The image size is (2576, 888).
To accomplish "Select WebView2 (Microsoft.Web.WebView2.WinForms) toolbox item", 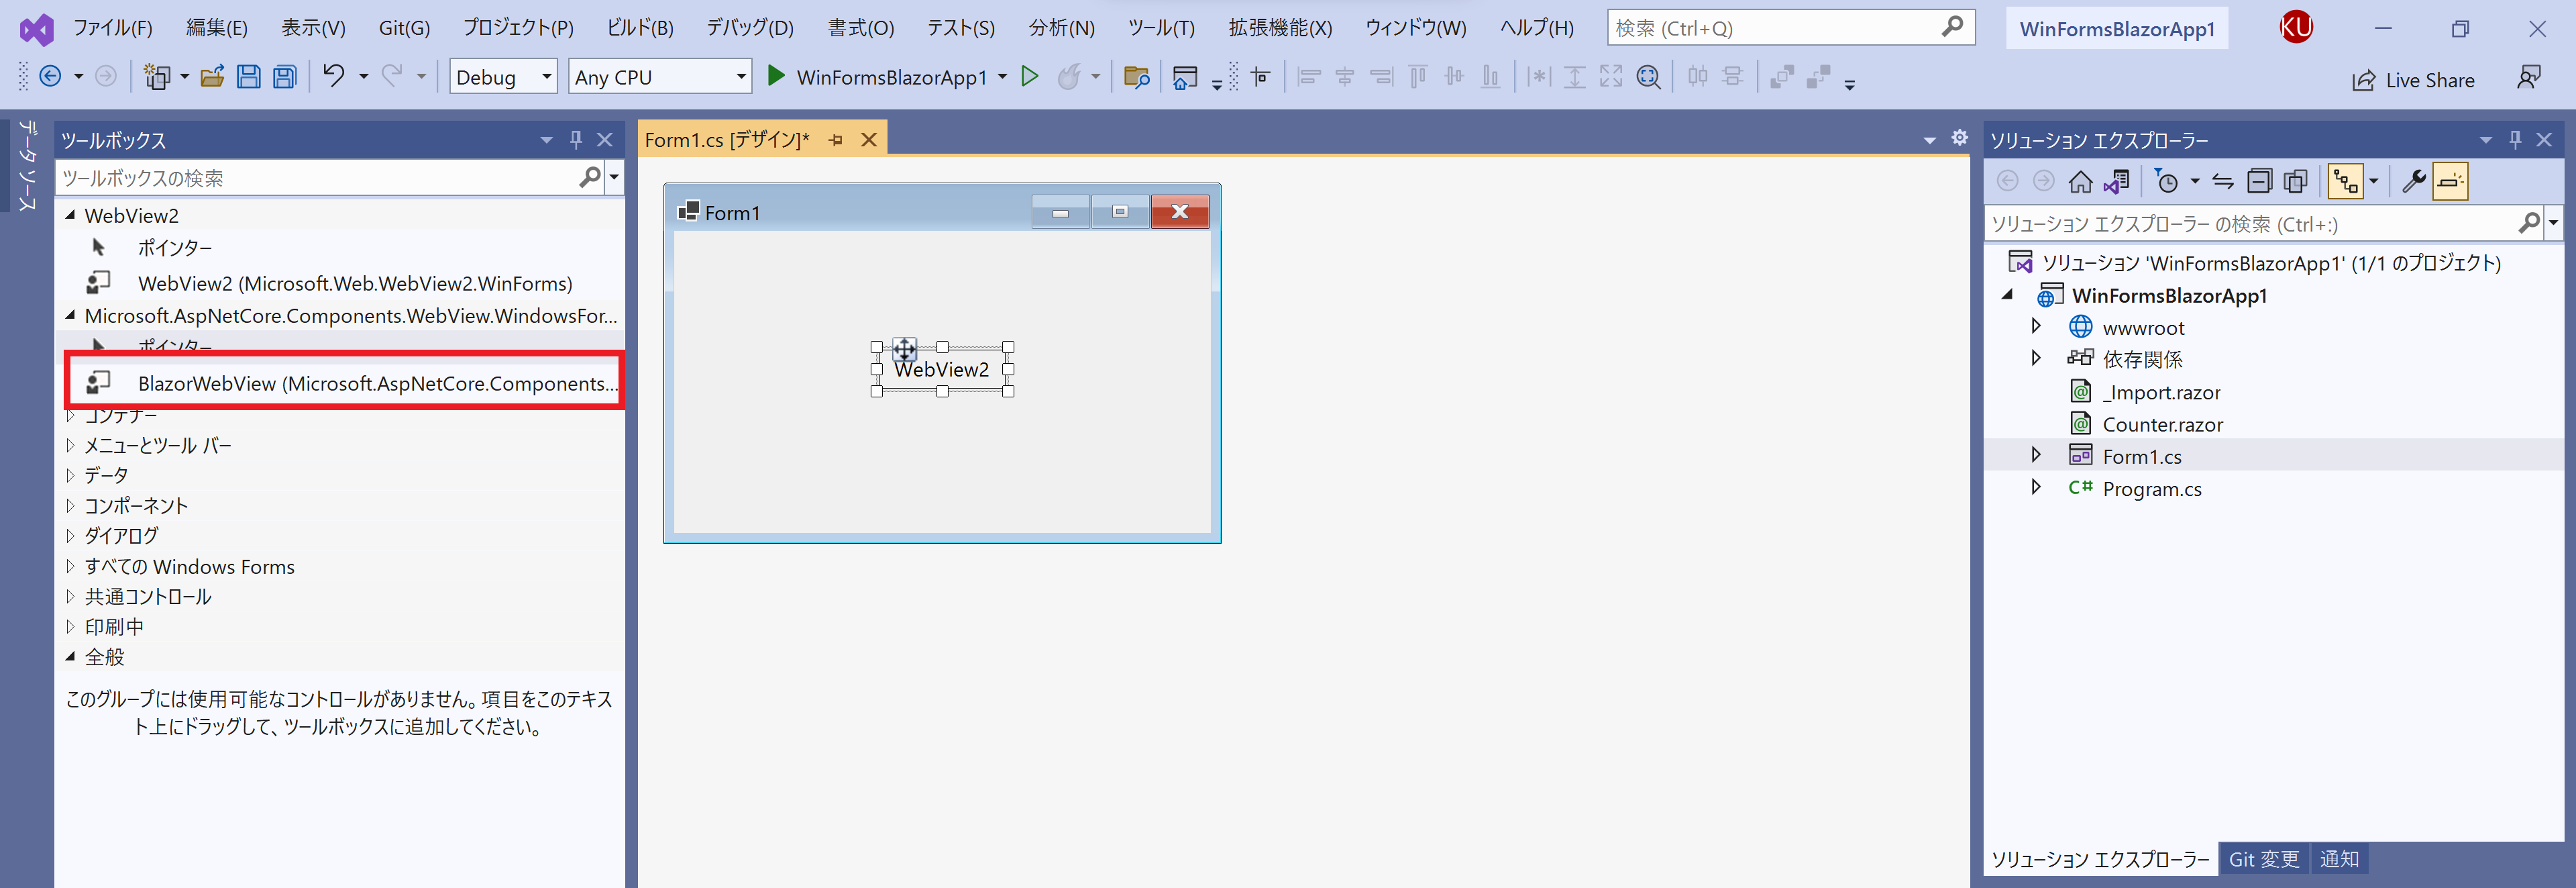I will coord(340,283).
